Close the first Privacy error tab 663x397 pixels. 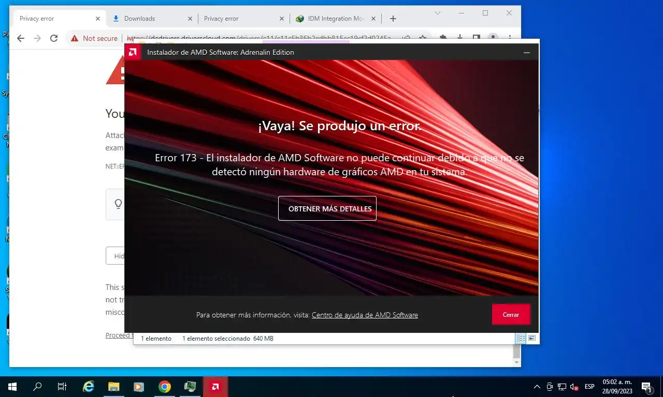pos(98,19)
